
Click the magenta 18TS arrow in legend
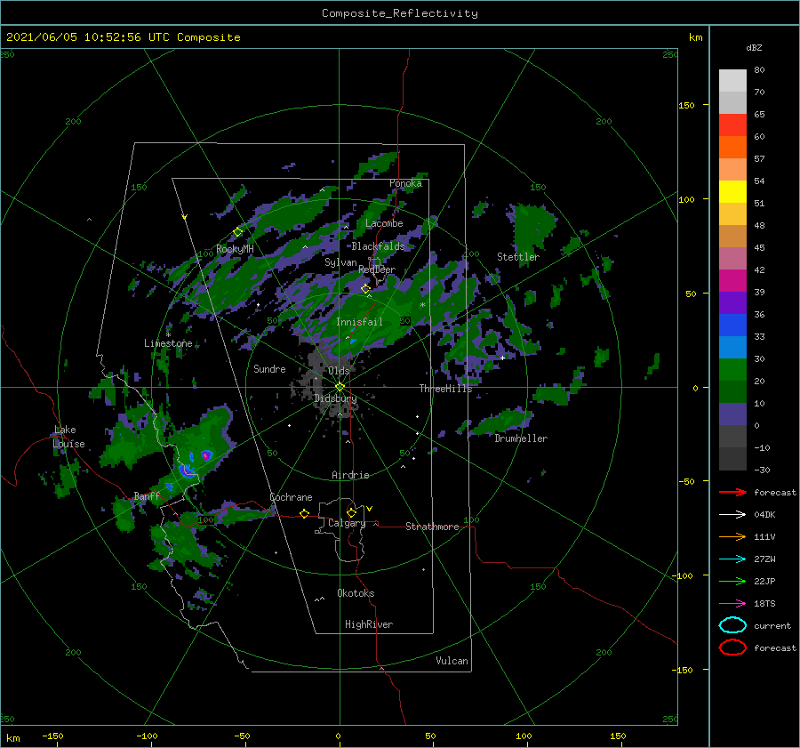(732, 604)
